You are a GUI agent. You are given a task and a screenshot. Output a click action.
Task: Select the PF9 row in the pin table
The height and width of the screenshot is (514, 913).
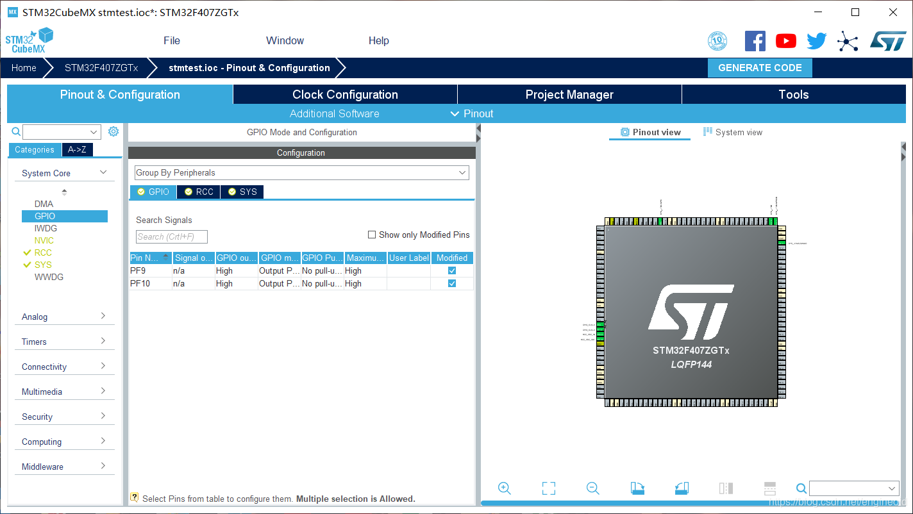point(301,270)
